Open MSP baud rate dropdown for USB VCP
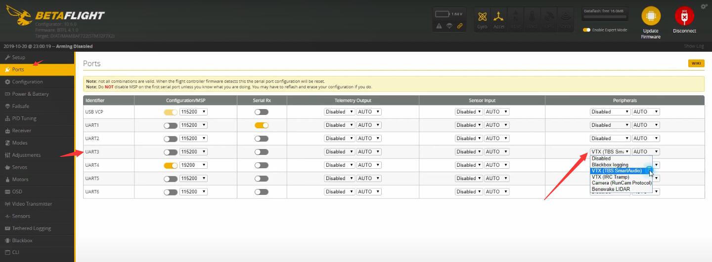This screenshot has height=262, width=712. click(x=193, y=112)
